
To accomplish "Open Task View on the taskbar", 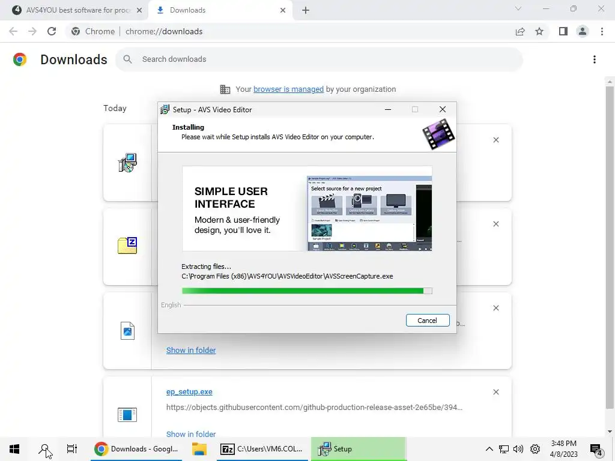I will coord(72,449).
